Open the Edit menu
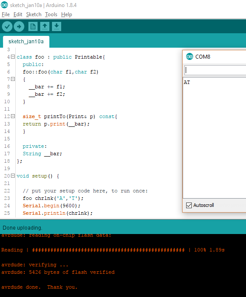 pyautogui.click(x=18, y=14)
